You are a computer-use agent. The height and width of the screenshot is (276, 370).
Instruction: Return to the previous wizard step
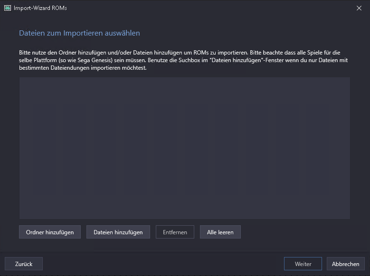(24, 264)
